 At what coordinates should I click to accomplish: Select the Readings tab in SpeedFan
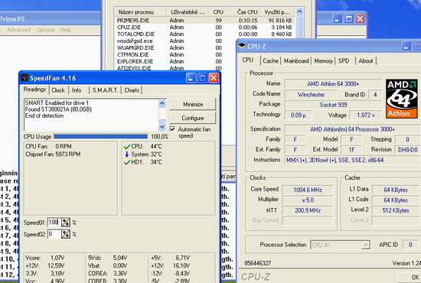[34, 89]
